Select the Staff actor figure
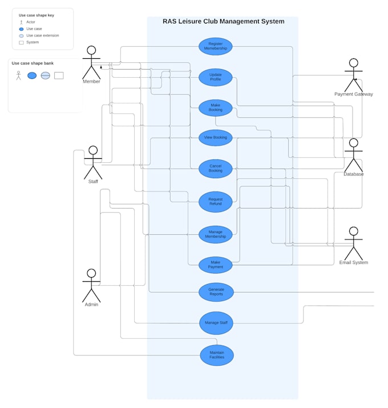 [x=93, y=163]
